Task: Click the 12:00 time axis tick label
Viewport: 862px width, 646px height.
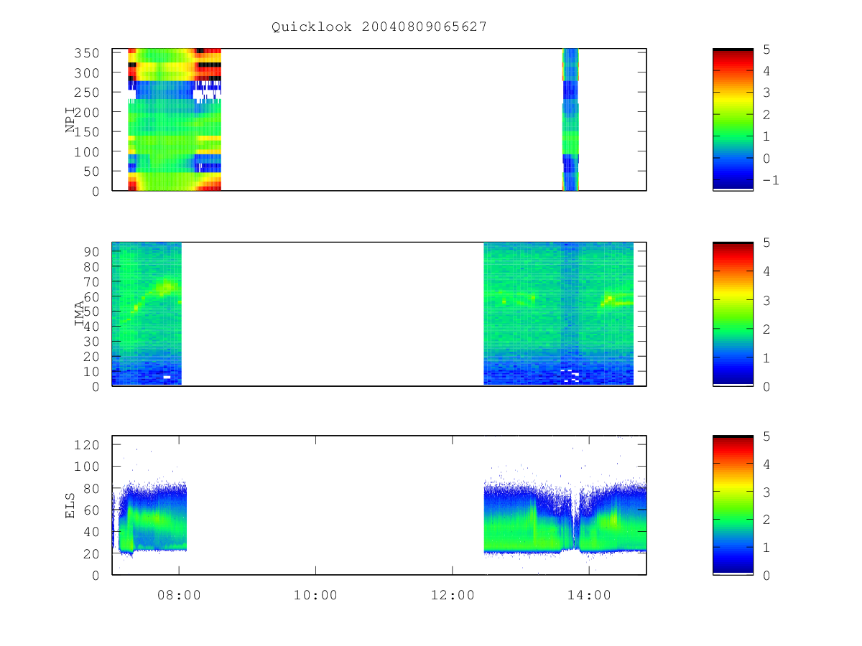Action: pos(452,595)
